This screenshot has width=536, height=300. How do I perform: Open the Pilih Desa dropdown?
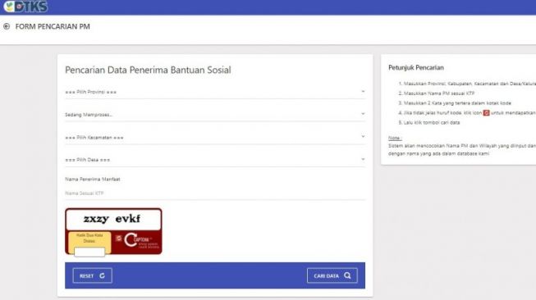tap(215, 160)
